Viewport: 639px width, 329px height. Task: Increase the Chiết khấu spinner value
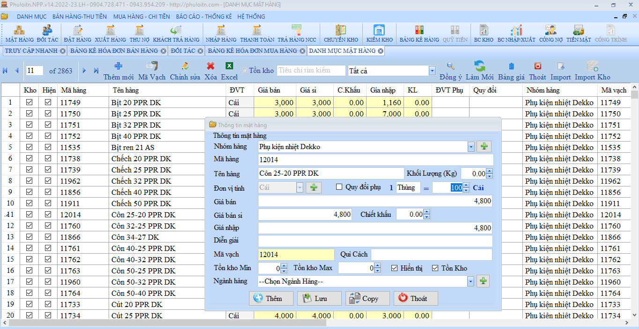click(x=426, y=212)
